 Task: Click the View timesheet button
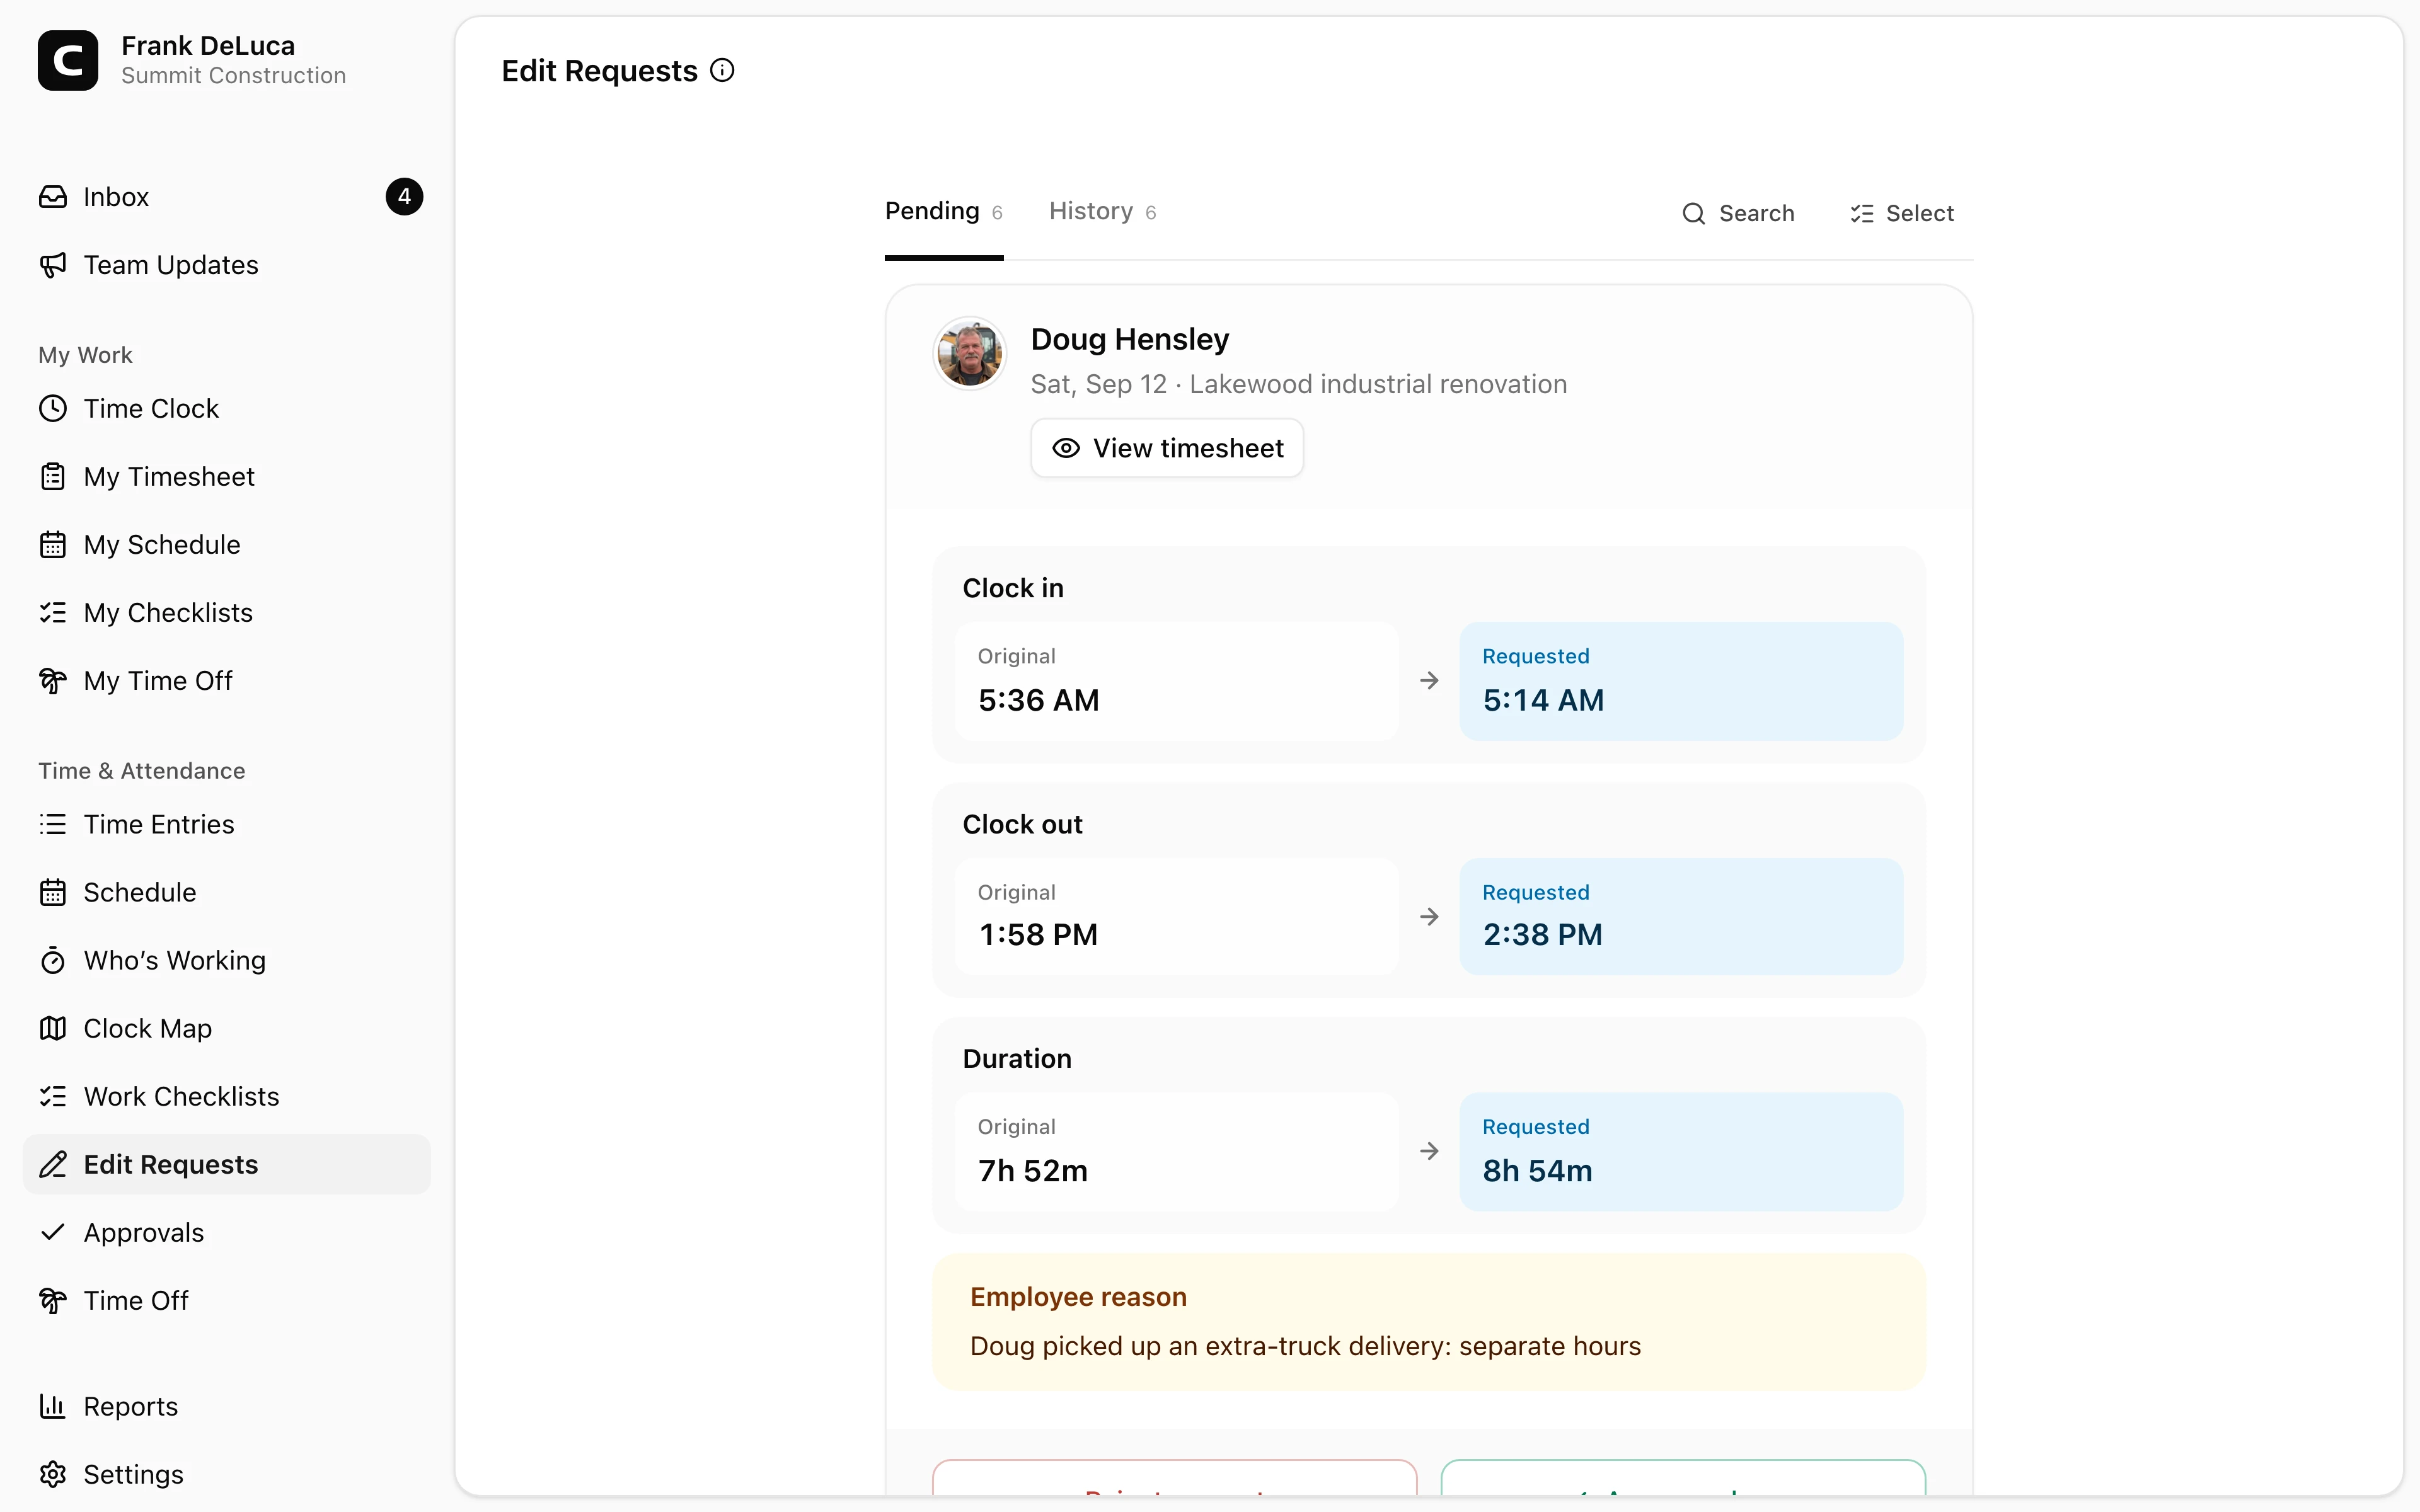pos(1167,449)
